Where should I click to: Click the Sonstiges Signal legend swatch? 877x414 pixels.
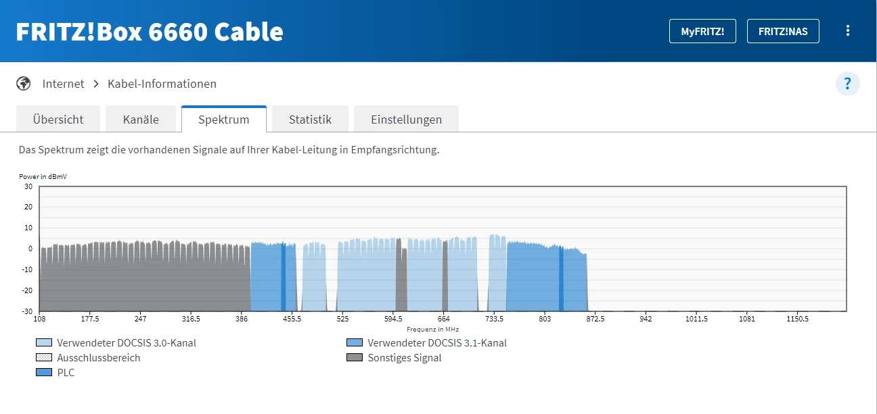[355, 358]
